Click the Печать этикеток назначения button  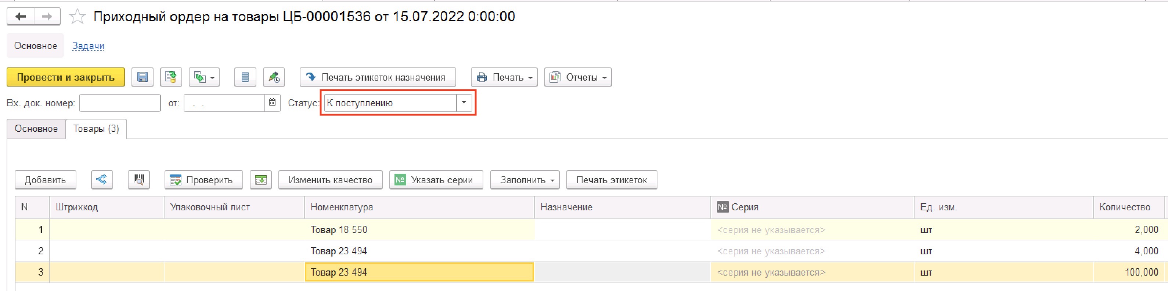378,77
